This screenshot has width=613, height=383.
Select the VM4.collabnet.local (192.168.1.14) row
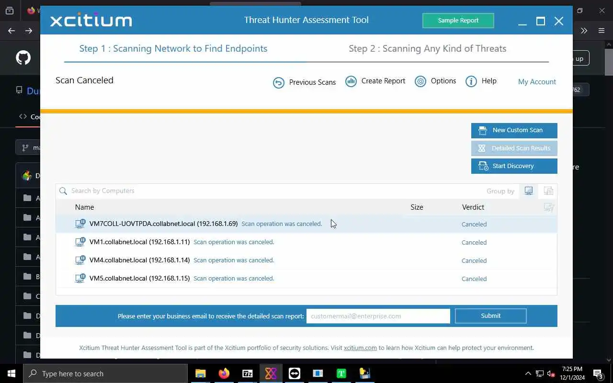306,260
